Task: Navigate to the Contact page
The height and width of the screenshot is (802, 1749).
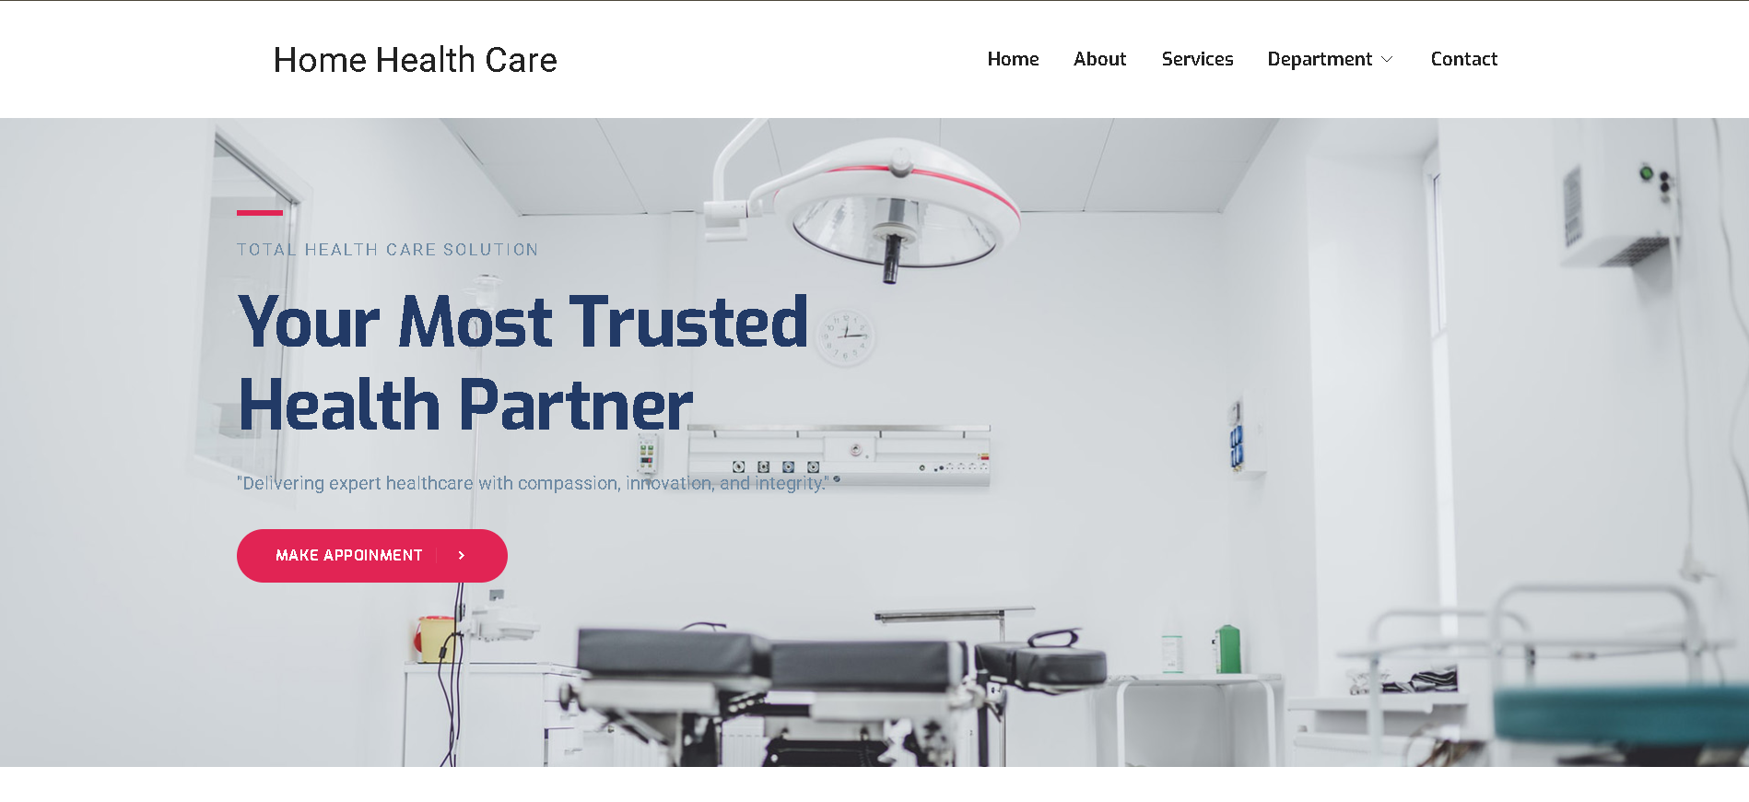Action: (x=1463, y=59)
